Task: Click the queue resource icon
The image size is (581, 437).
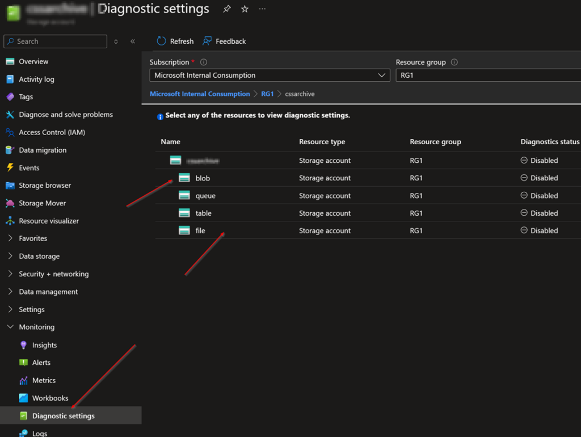Action: tap(184, 195)
